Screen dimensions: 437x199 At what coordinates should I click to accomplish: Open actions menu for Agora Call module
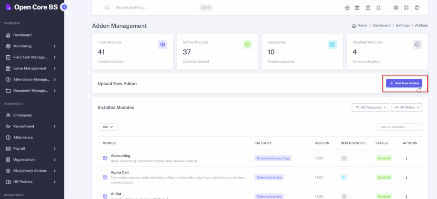[406, 177]
